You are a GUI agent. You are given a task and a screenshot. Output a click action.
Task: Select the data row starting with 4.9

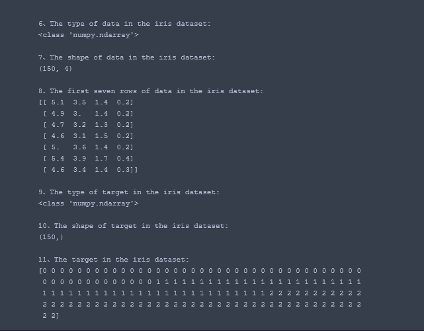click(88, 114)
